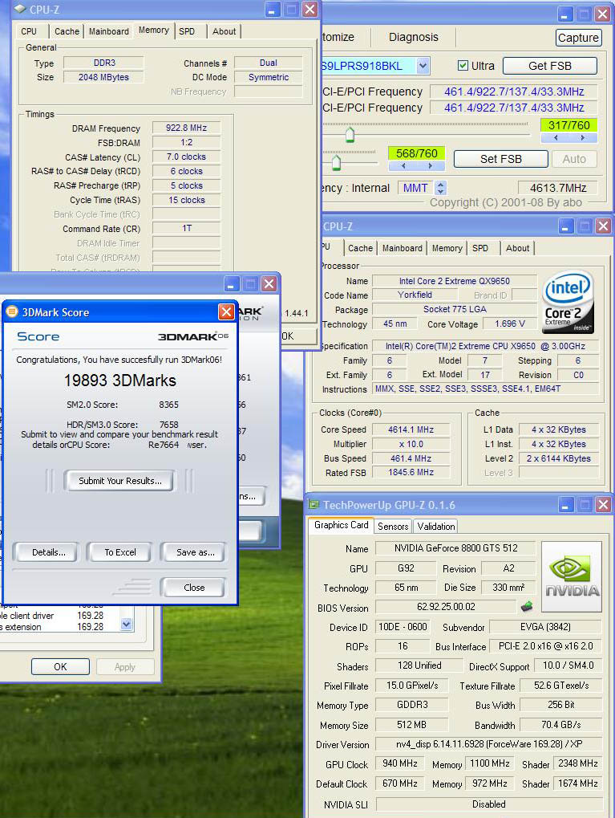615x818 pixels.
Task: Click Submit Your Results button
Action: tap(120, 481)
